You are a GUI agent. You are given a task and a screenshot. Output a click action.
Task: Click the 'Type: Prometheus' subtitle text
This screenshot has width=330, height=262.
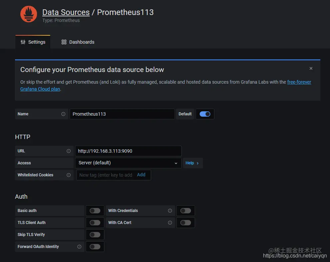click(x=61, y=20)
